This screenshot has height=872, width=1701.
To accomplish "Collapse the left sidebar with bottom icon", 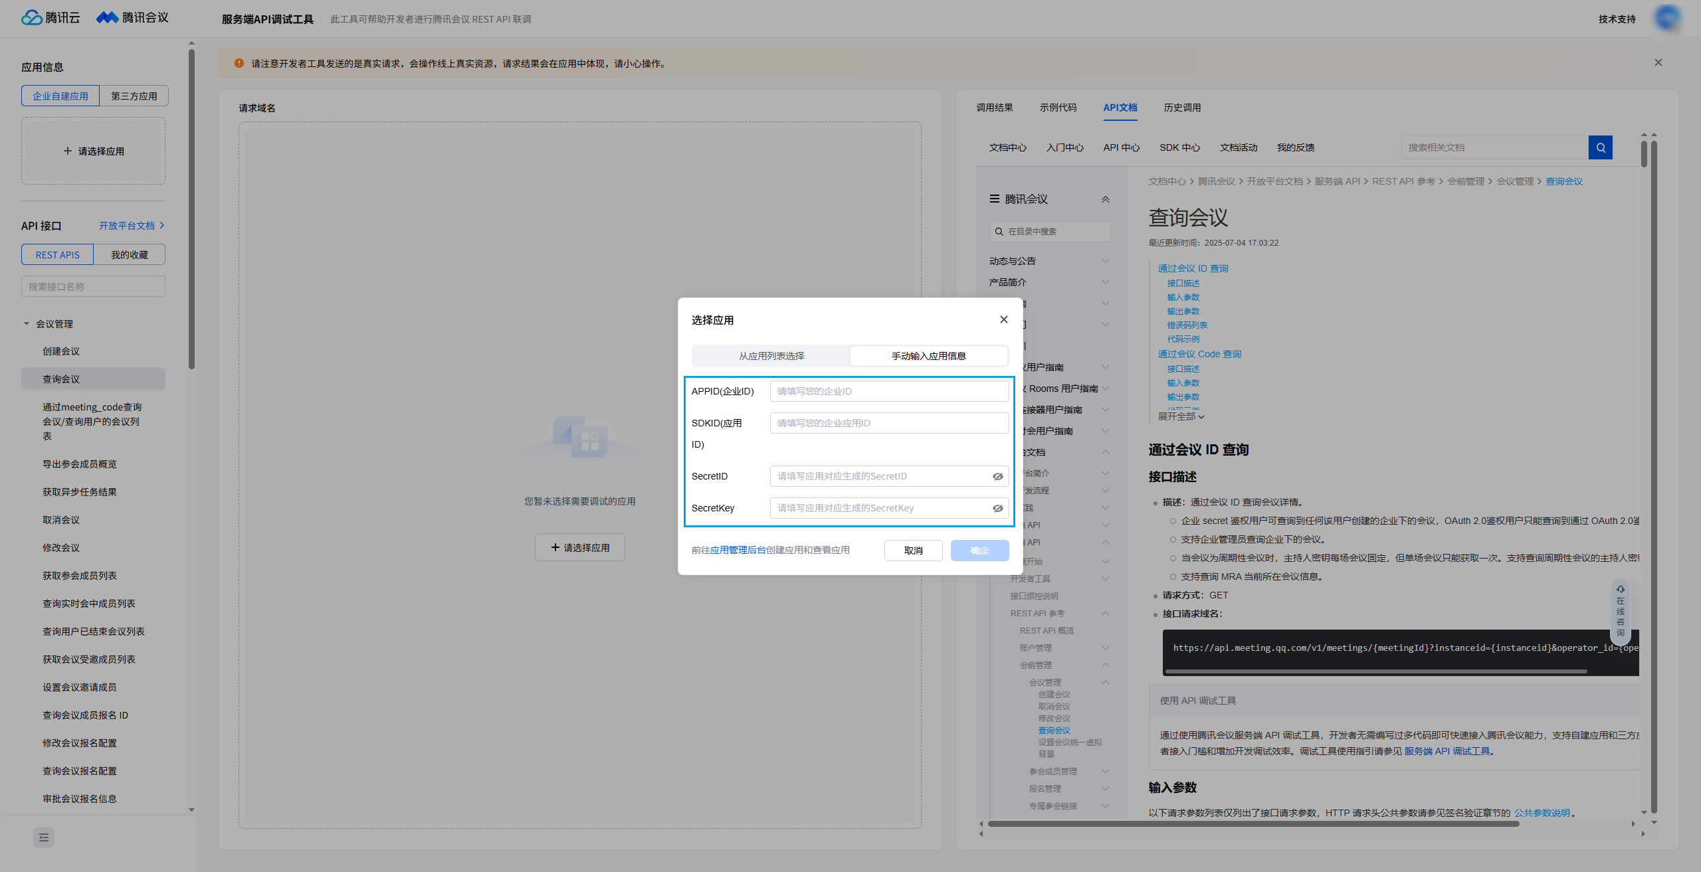I will click(44, 837).
